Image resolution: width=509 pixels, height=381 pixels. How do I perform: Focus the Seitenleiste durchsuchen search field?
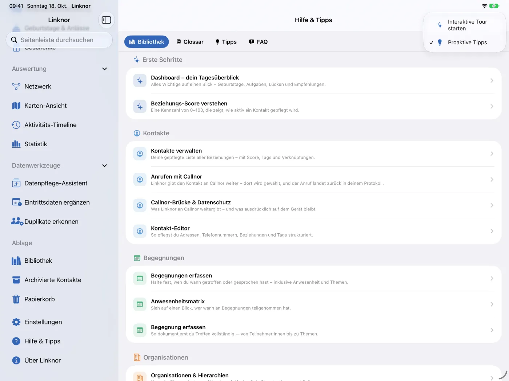[59, 40]
